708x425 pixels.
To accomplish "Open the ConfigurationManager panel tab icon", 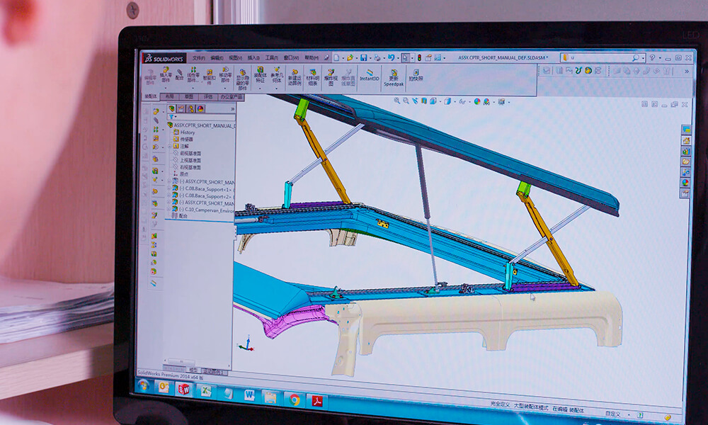I will 190,108.
